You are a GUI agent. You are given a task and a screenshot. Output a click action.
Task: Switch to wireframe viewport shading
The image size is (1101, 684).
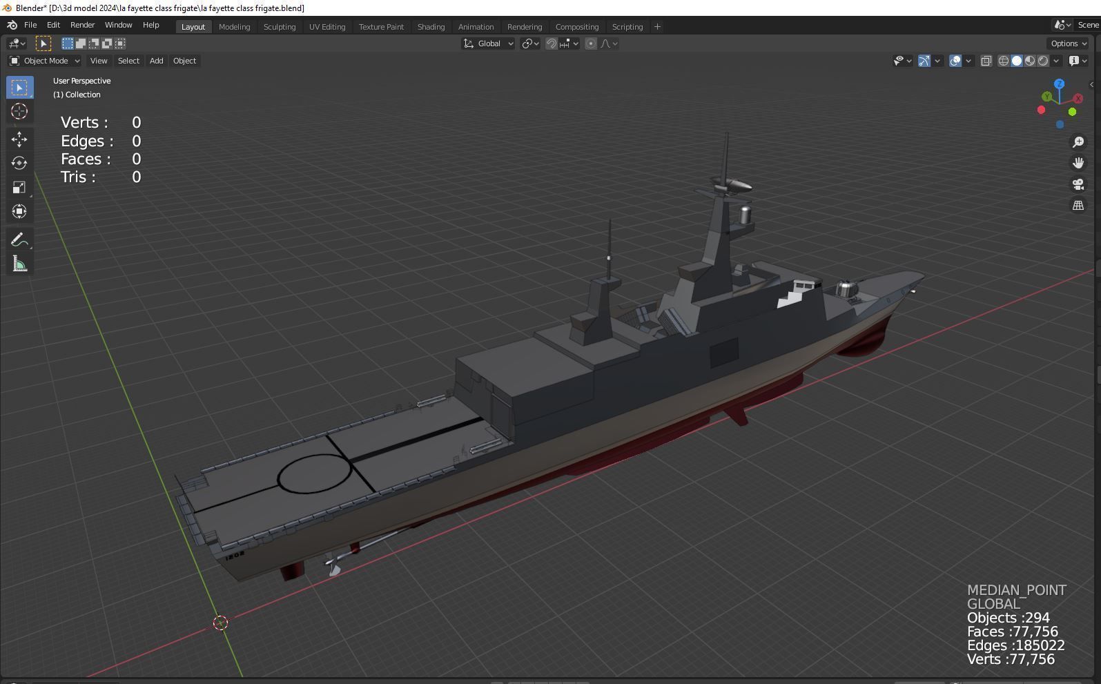1004,61
